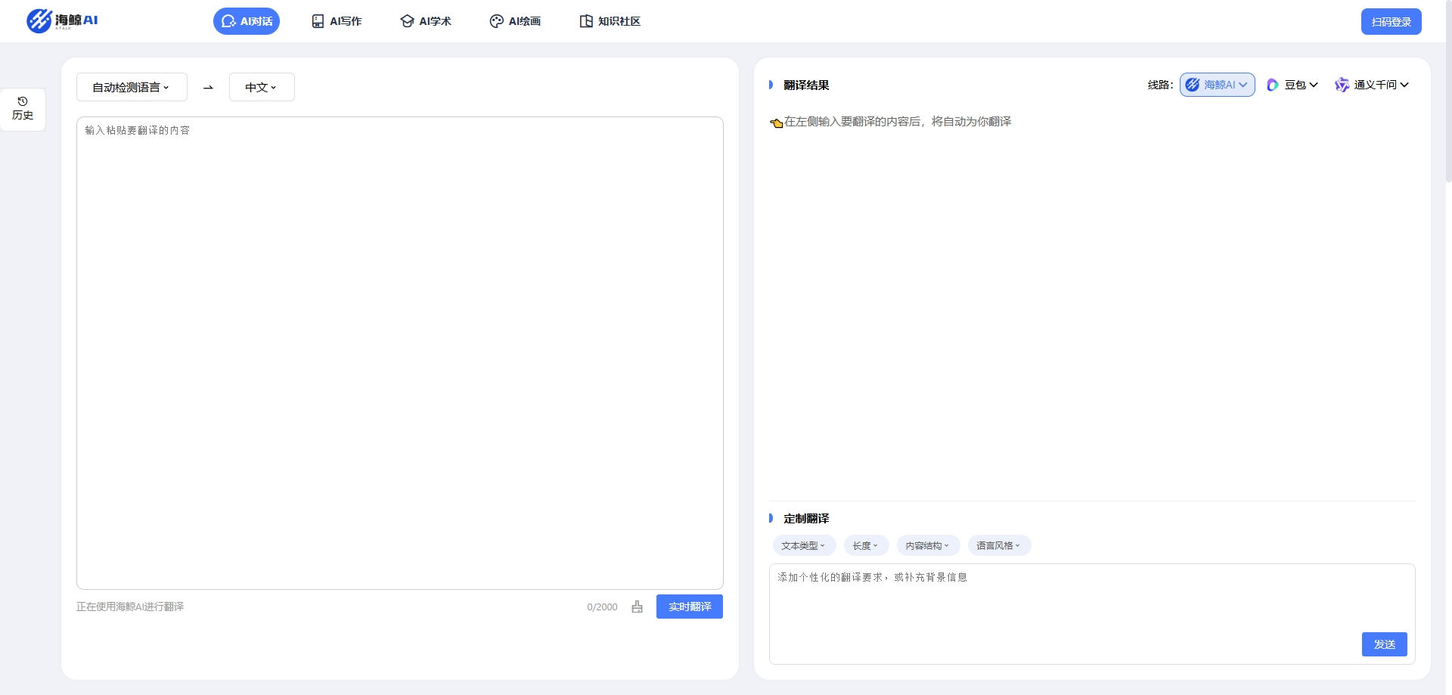Image resolution: width=1452 pixels, height=695 pixels.
Task: Select the 豆包 translation route
Action: [1292, 85]
